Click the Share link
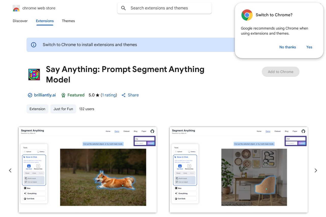 pos(133,95)
